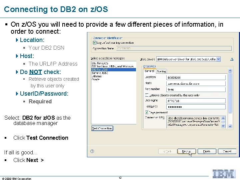Select DB2 for i5/OS in manager list

114,63
